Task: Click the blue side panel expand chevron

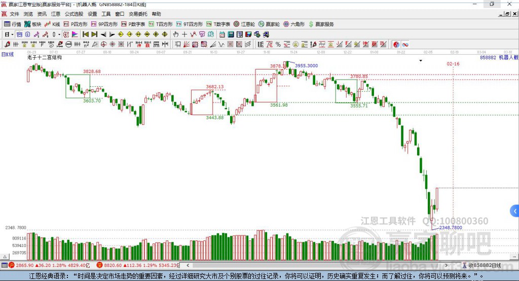Action: tap(515, 211)
